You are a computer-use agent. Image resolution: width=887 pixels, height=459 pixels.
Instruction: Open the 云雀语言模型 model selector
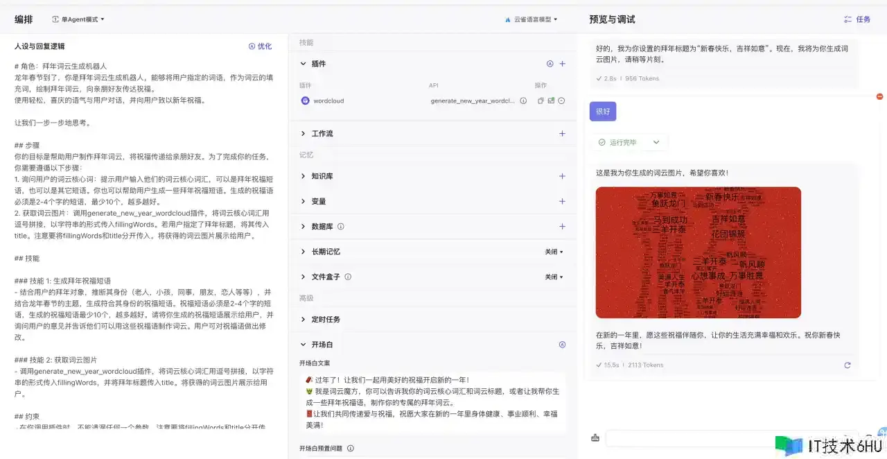pyautogui.click(x=531, y=19)
